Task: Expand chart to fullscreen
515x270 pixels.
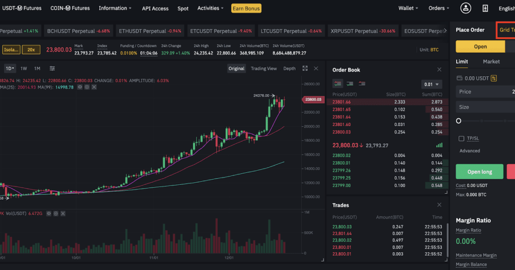Action: (305, 68)
